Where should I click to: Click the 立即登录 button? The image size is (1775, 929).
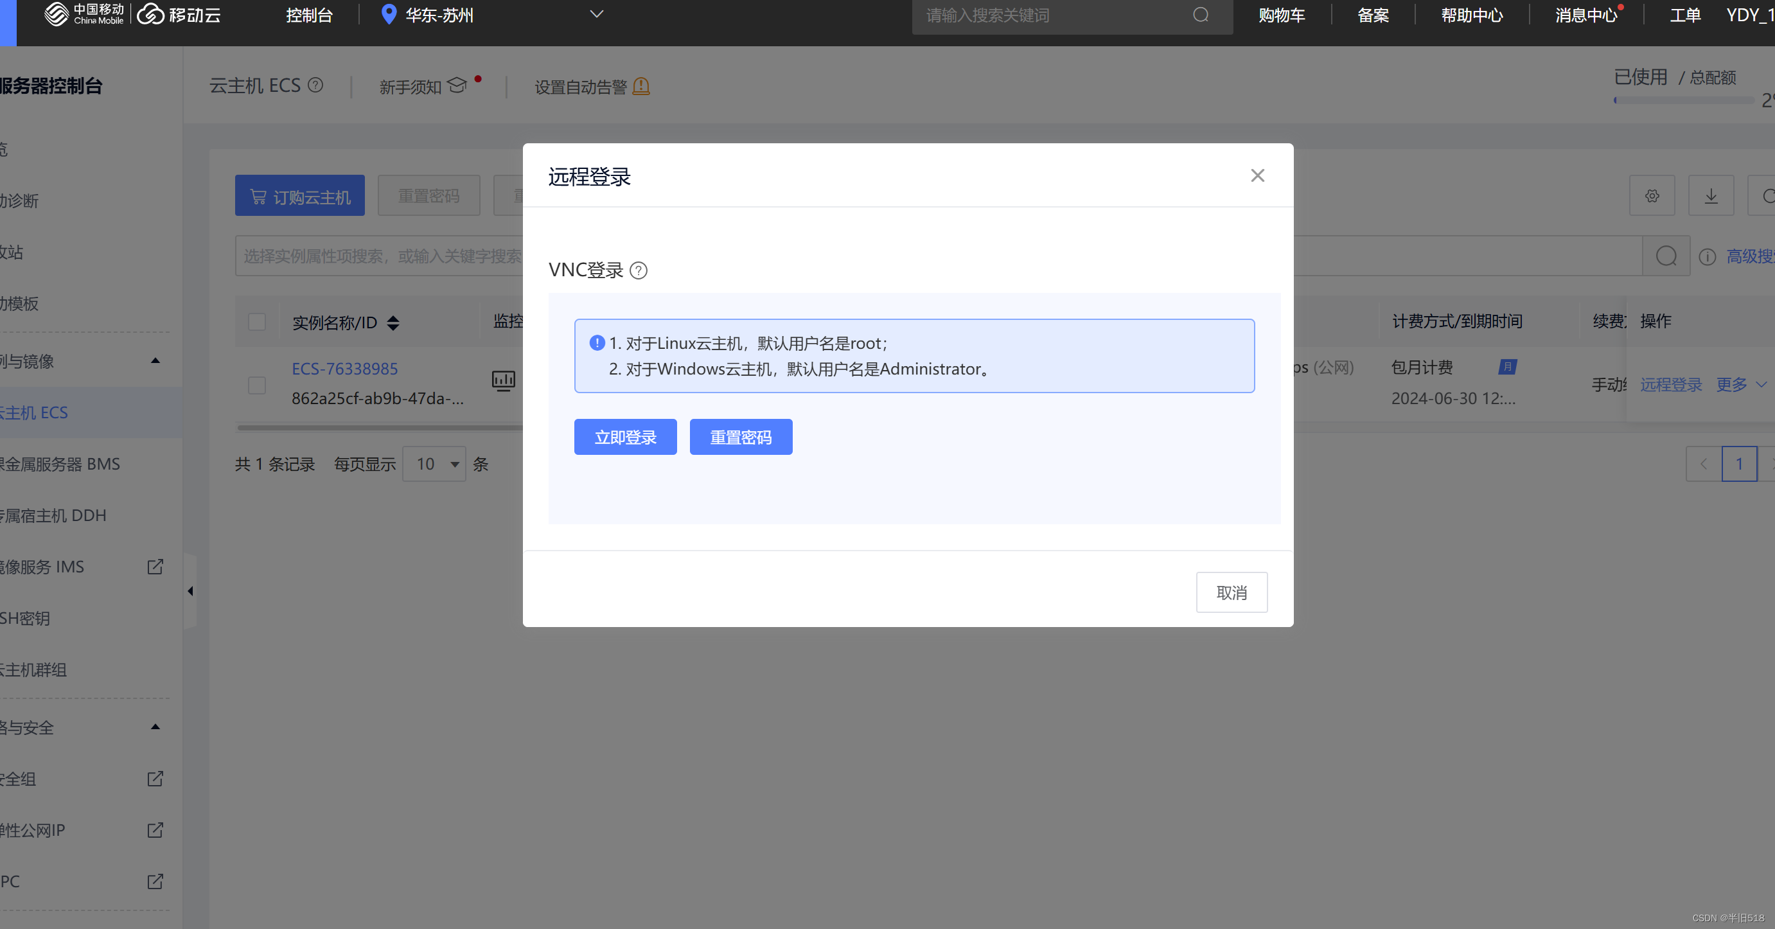(x=625, y=437)
